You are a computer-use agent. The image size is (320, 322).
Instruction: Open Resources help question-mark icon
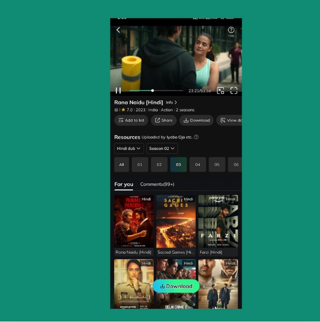pos(196,137)
